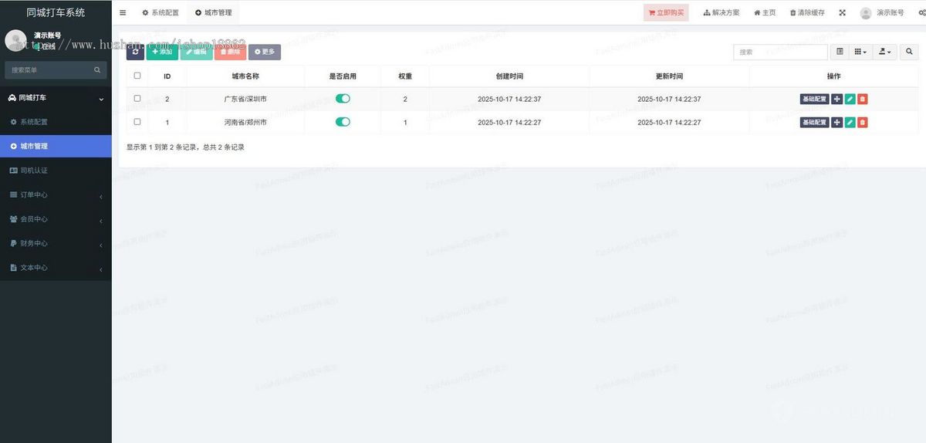The width and height of the screenshot is (926, 443).
Task: Click the drag-sort icon in 河南省/郑州市 row
Action: 837,122
